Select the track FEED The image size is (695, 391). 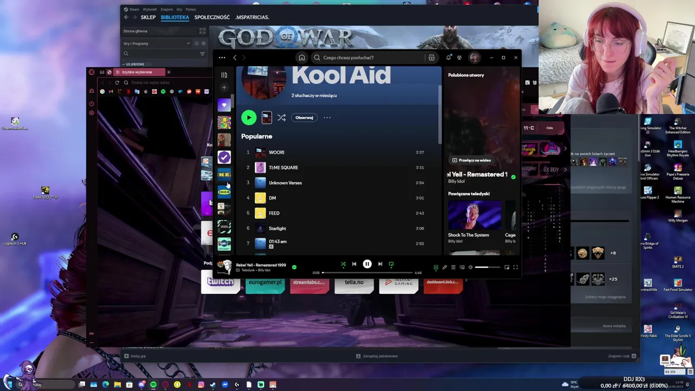point(274,213)
